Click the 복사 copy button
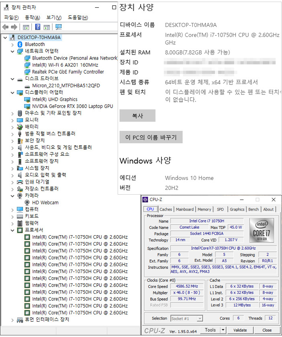The width and height of the screenshot is (282, 337). point(137,116)
